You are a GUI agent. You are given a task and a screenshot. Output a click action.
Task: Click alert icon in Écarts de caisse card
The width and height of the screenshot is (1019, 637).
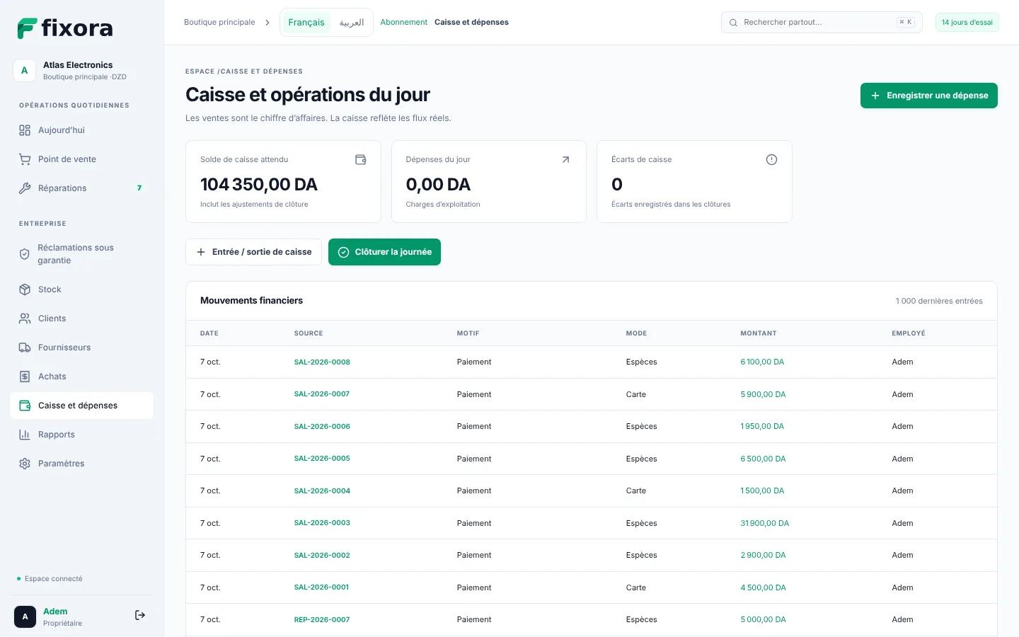(x=771, y=160)
